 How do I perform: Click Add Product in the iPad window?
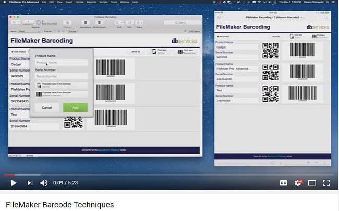[223, 37]
